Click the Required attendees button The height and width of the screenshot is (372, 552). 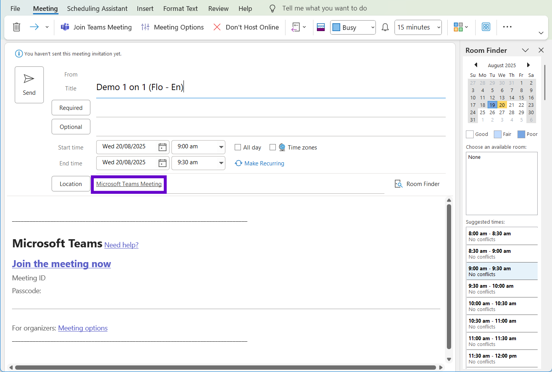pos(71,108)
